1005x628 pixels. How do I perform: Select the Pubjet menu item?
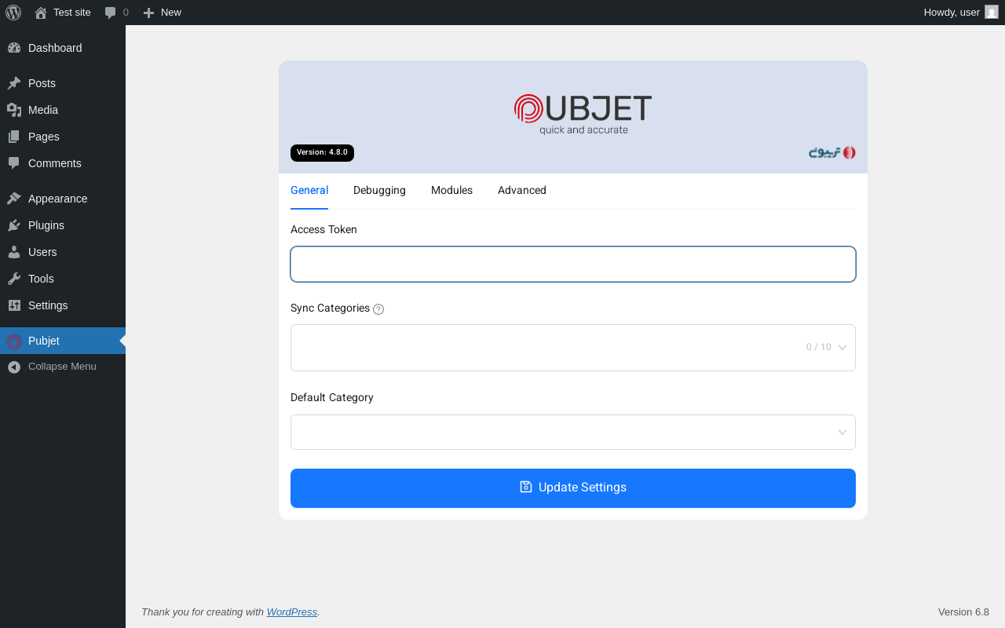63,341
